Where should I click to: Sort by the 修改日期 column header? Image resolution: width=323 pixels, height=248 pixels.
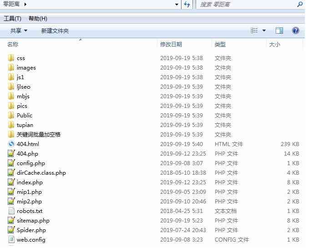[171, 44]
